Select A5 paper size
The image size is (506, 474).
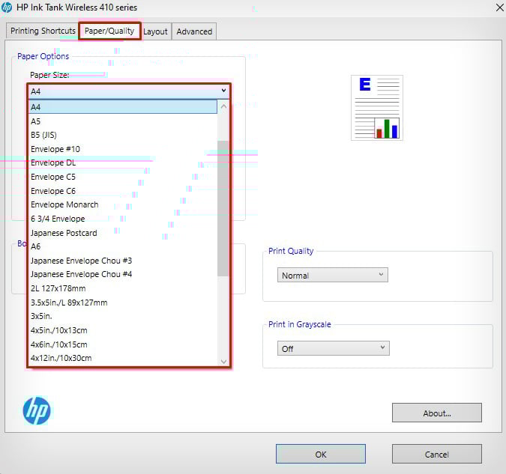tap(123, 121)
